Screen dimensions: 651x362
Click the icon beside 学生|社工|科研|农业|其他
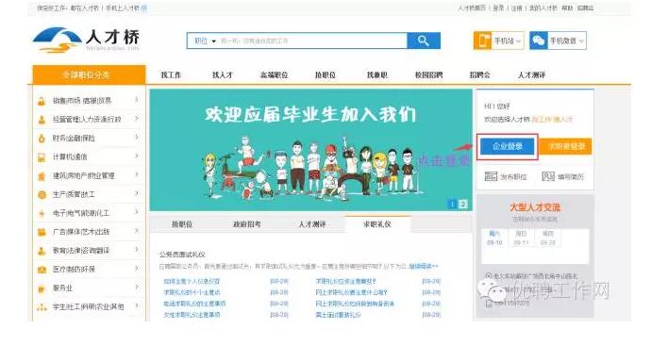coord(42,306)
